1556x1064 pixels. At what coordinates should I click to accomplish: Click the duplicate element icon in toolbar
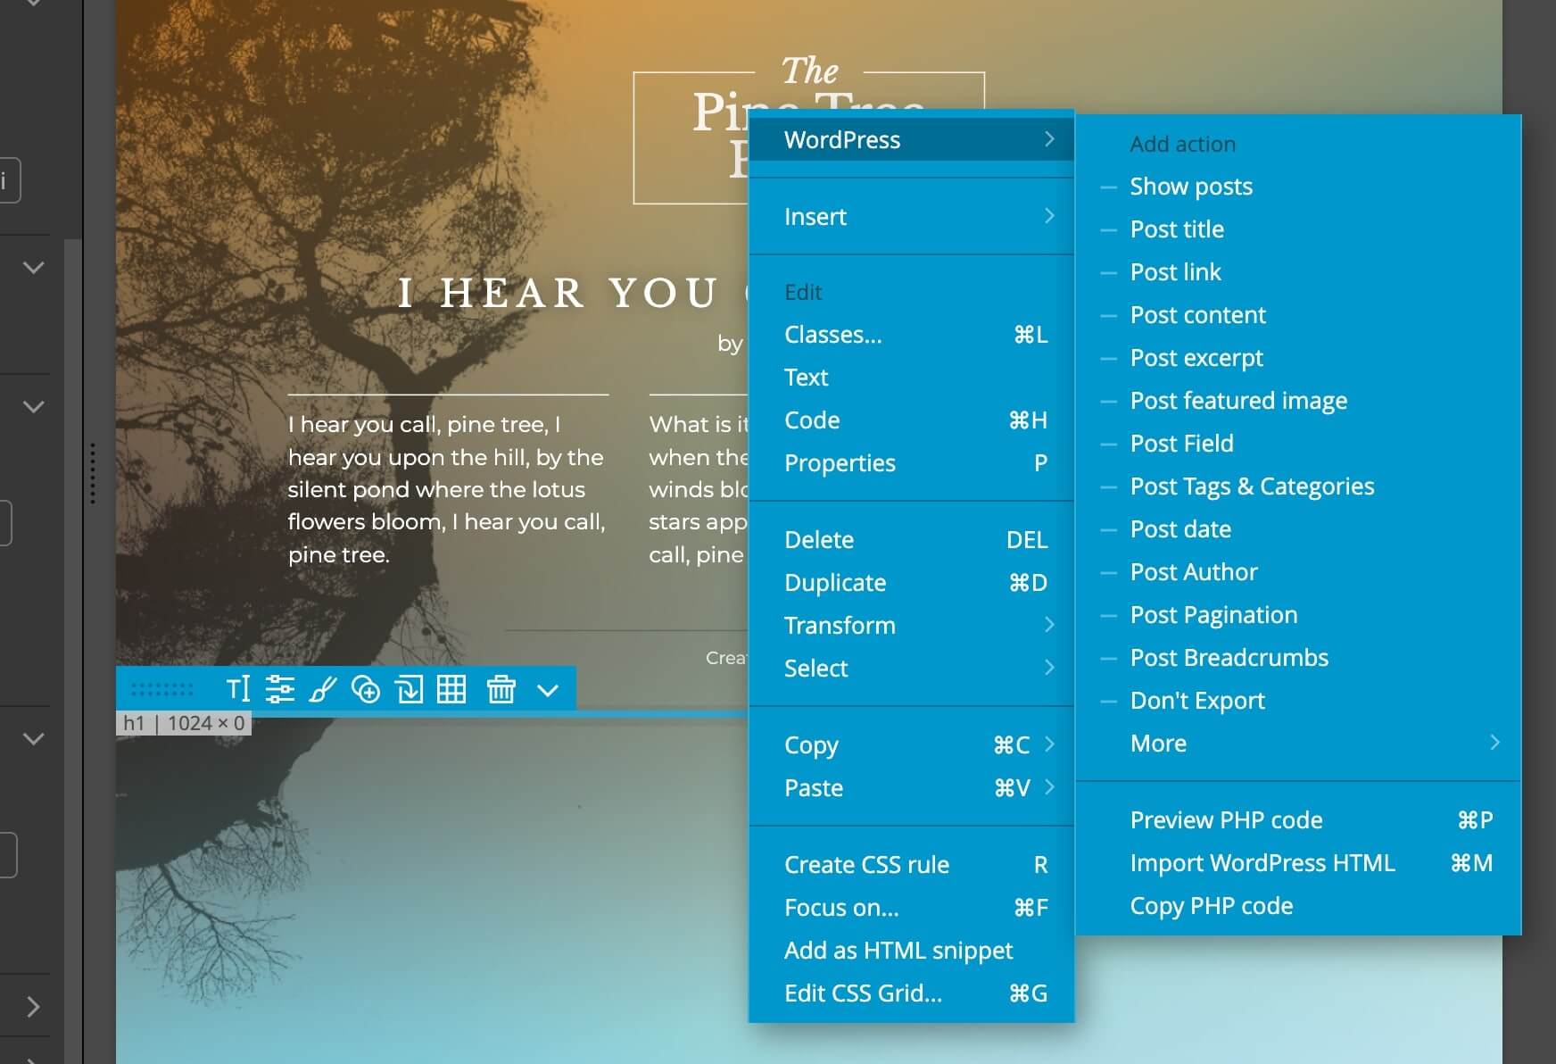point(410,689)
